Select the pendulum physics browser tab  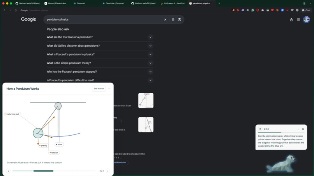pos(201,3)
